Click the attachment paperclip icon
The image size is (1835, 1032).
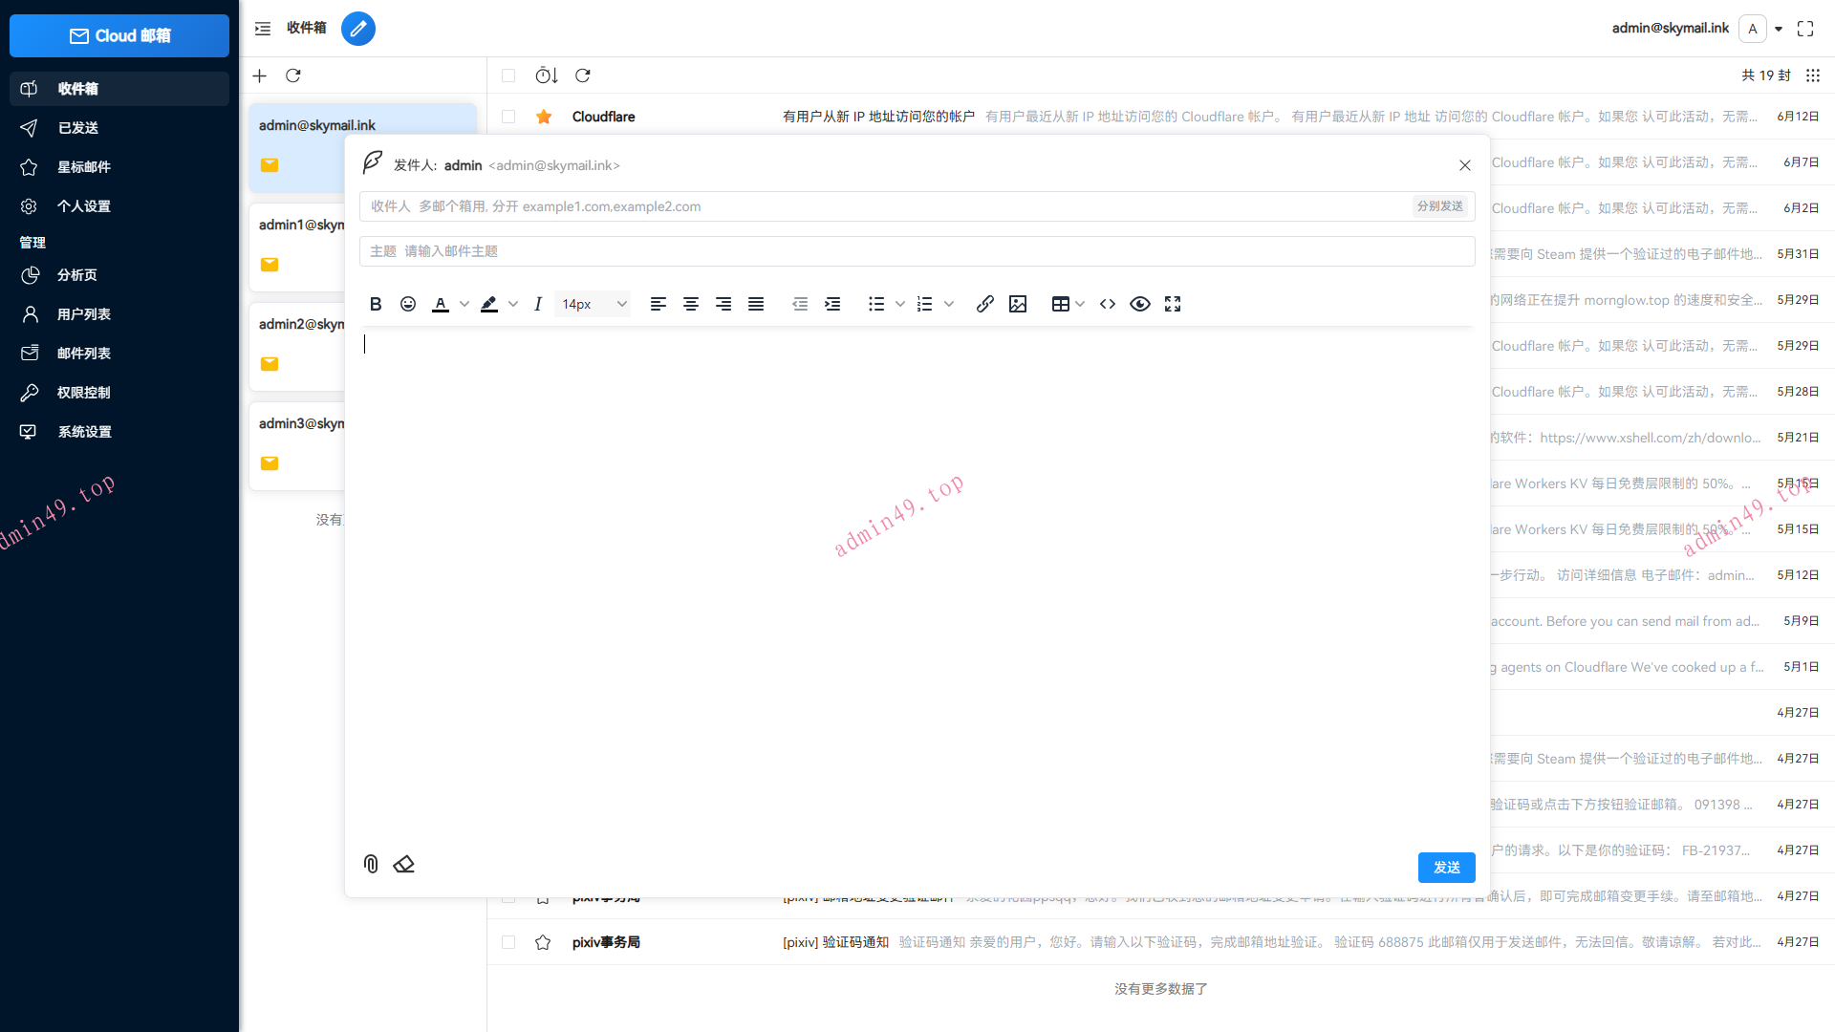coord(371,864)
